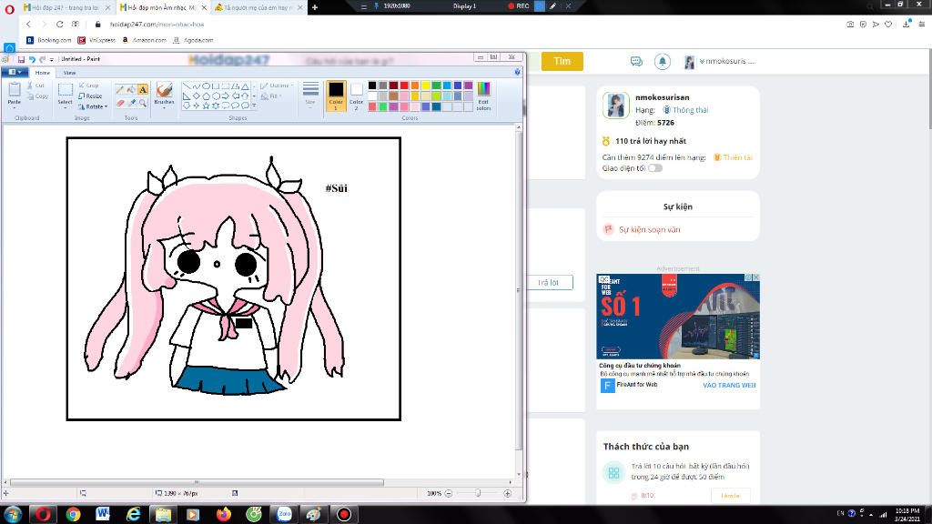
Task: Open Google Chrome from the taskbar
Action: 73,515
